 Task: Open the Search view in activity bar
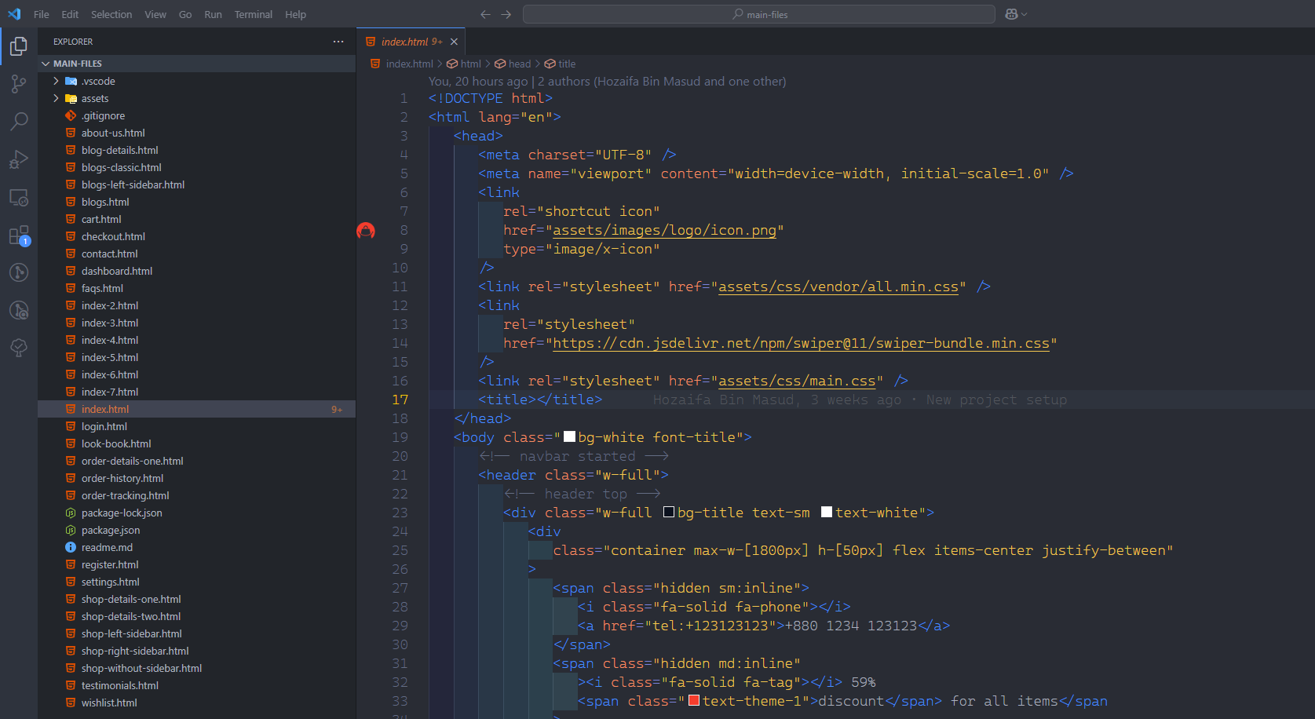pos(19,121)
